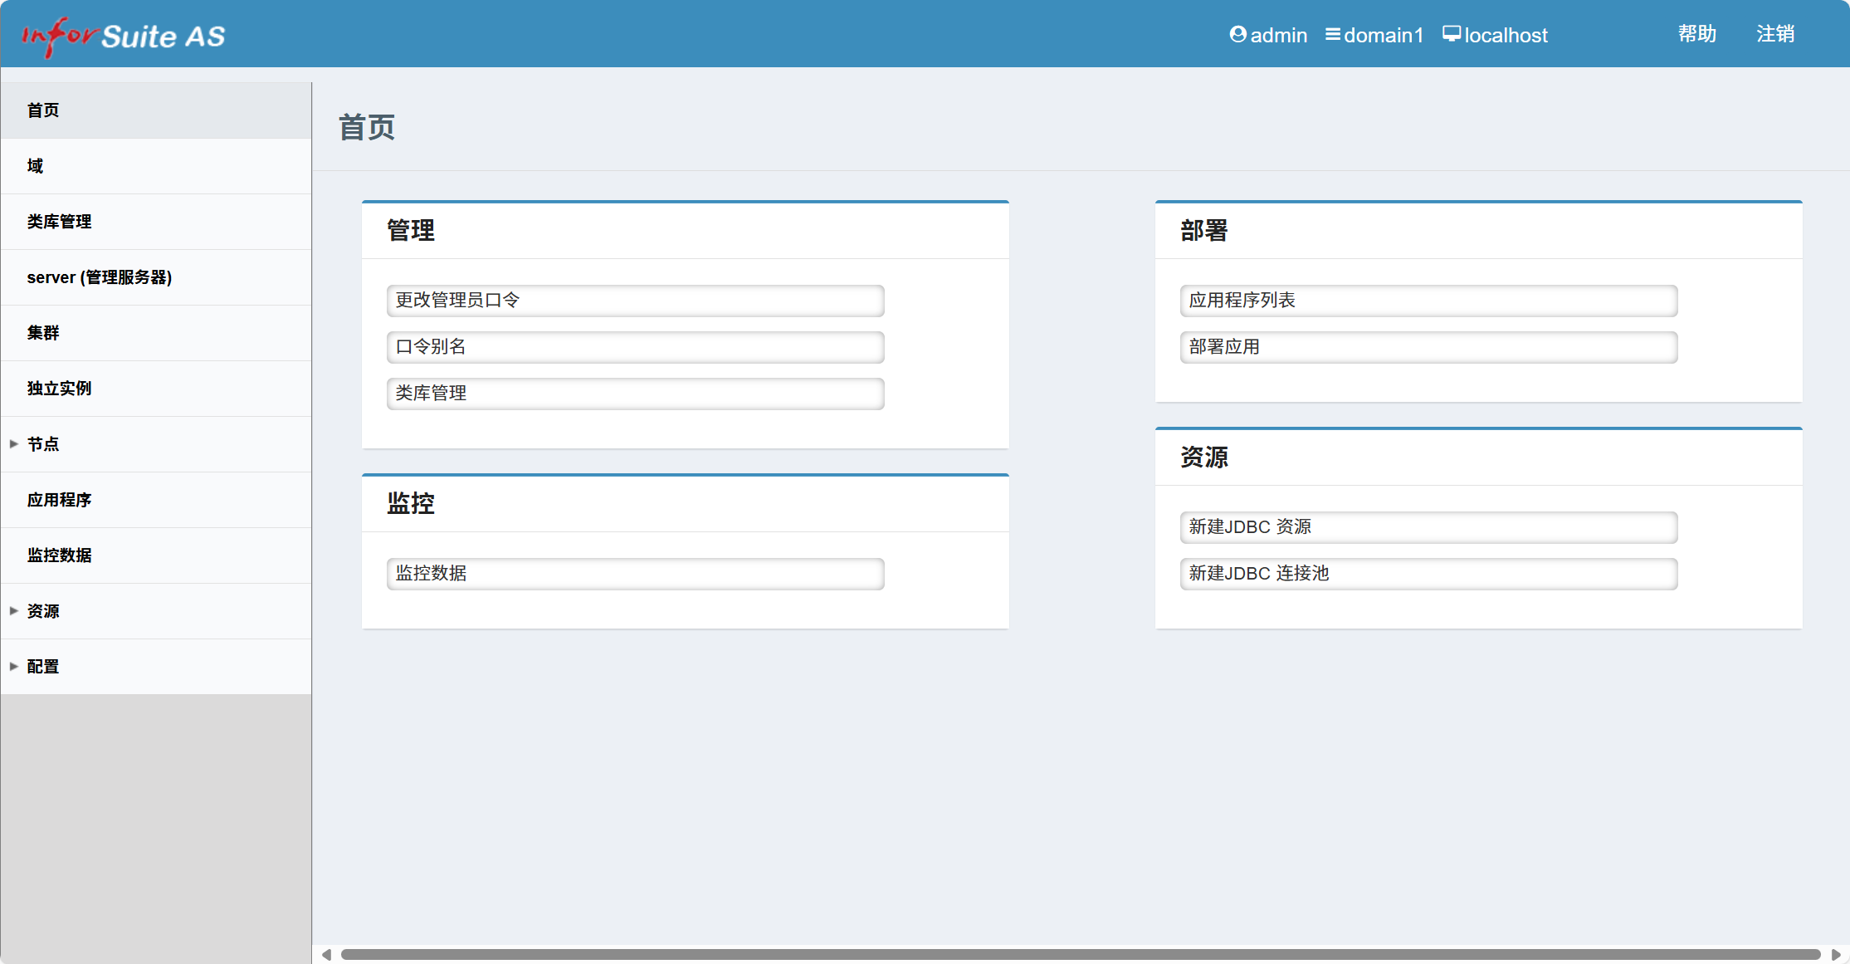Expand the 节点 tree node
Screen dimensions: 1850x964
coord(14,444)
